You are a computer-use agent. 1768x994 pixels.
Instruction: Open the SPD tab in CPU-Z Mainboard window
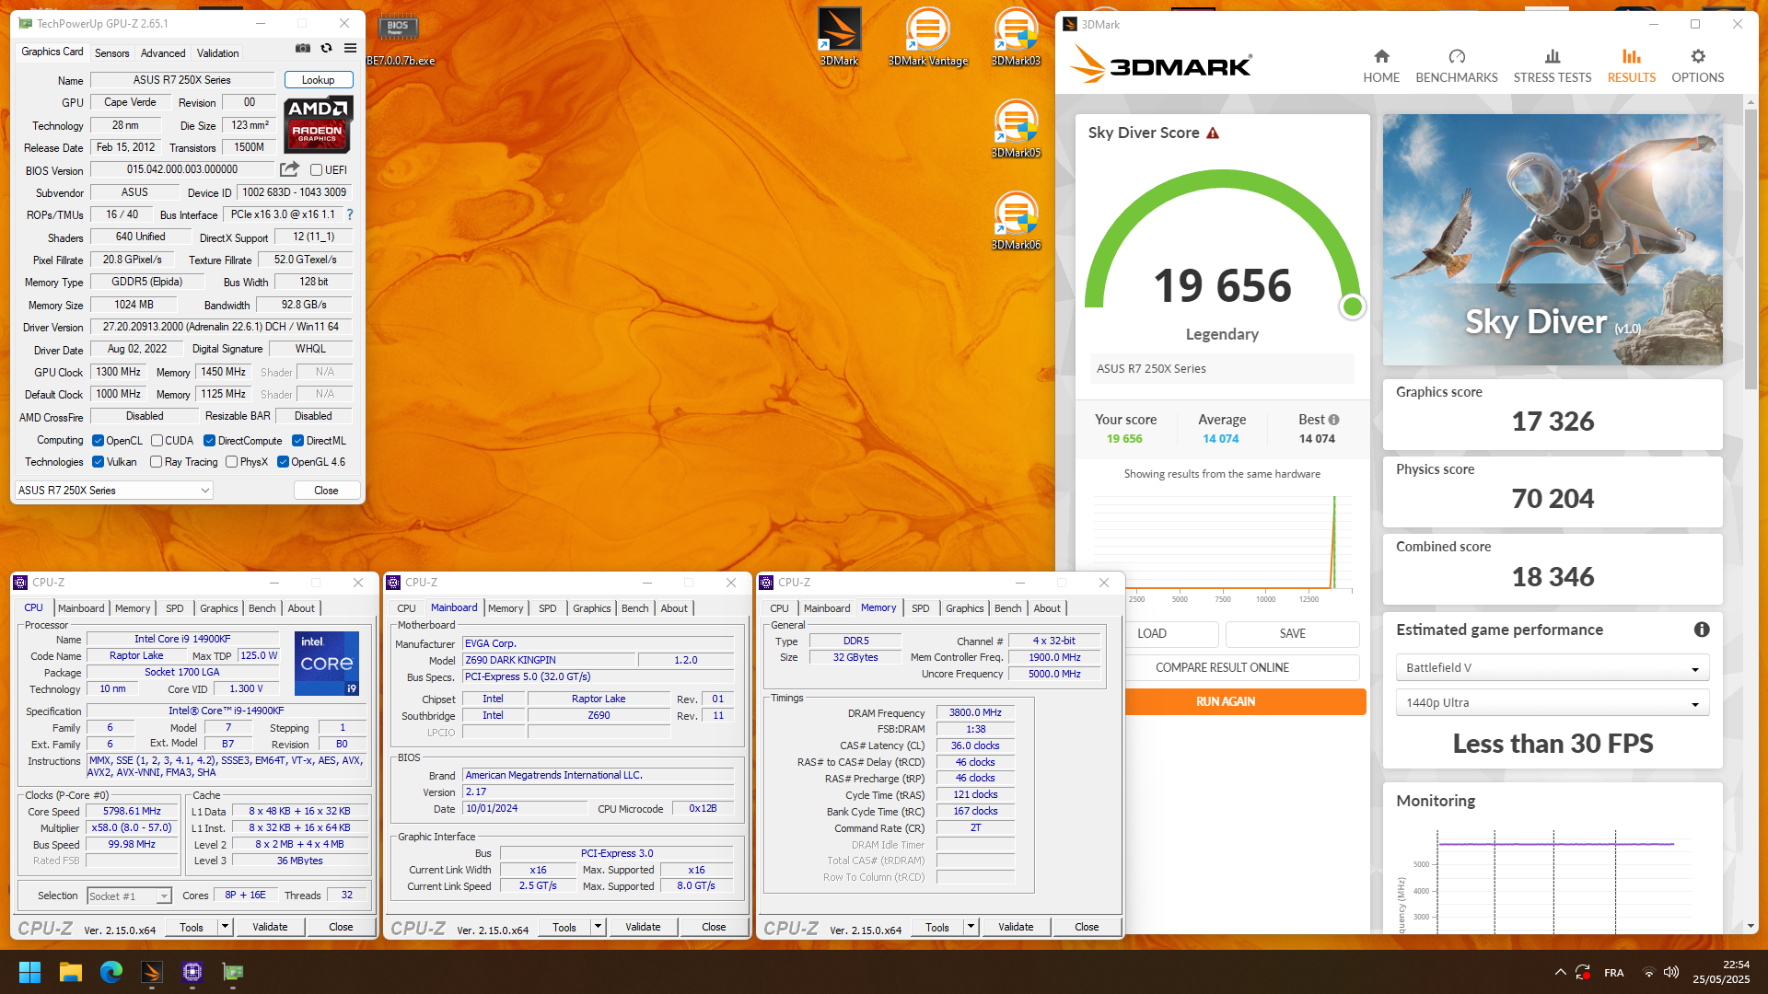coord(548,608)
